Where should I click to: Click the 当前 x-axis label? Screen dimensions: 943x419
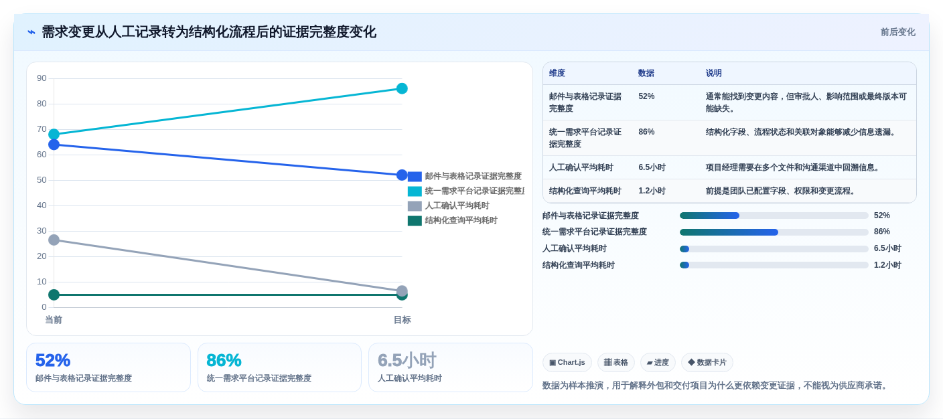tap(54, 320)
